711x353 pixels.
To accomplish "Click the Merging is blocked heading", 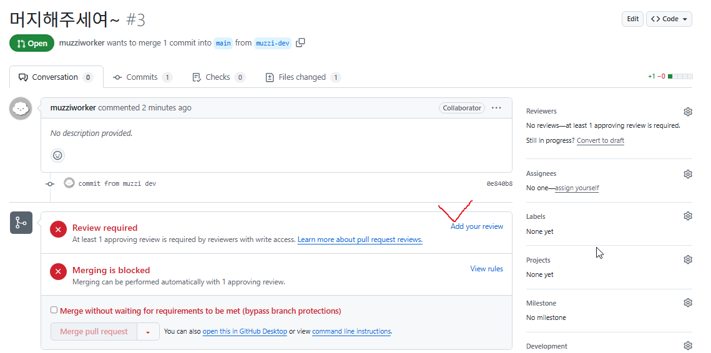I will pos(111,271).
